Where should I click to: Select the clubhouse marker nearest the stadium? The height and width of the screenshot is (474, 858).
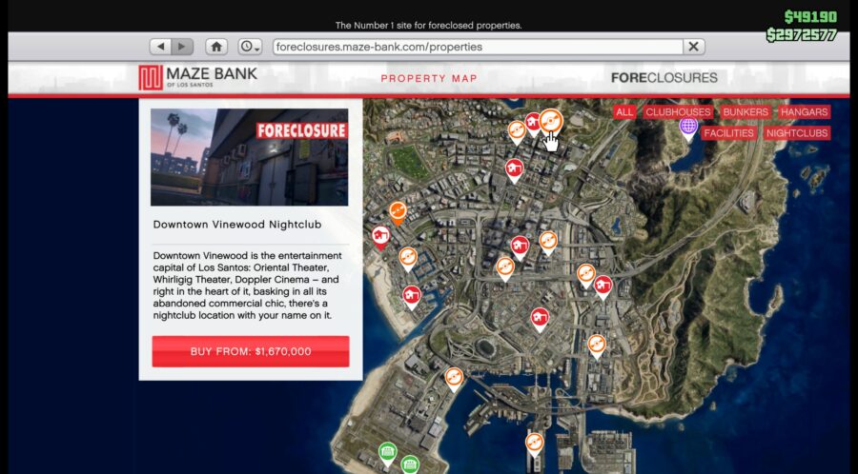[x=540, y=318]
